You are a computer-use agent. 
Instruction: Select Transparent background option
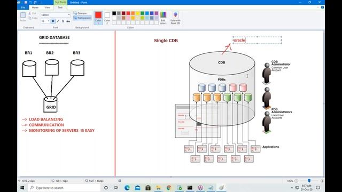82,18
